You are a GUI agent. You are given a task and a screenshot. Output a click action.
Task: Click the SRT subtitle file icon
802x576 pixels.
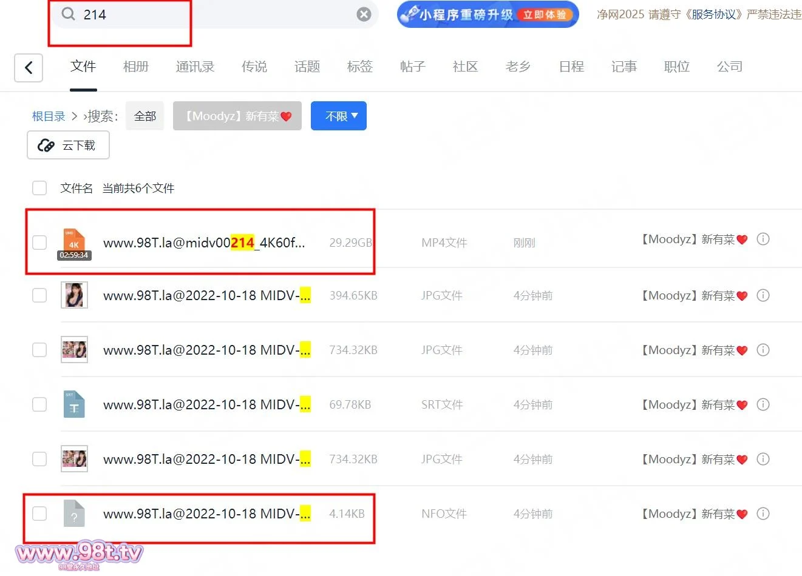point(74,404)
